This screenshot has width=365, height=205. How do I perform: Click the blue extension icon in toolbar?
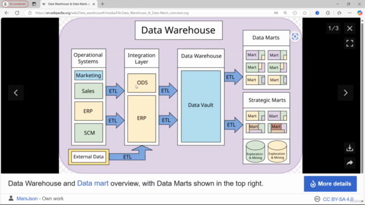click(x=317, y=13)
